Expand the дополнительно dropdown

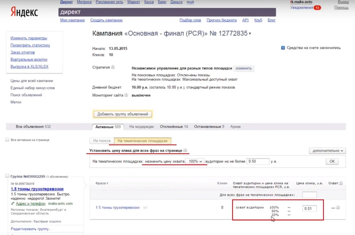328,151
